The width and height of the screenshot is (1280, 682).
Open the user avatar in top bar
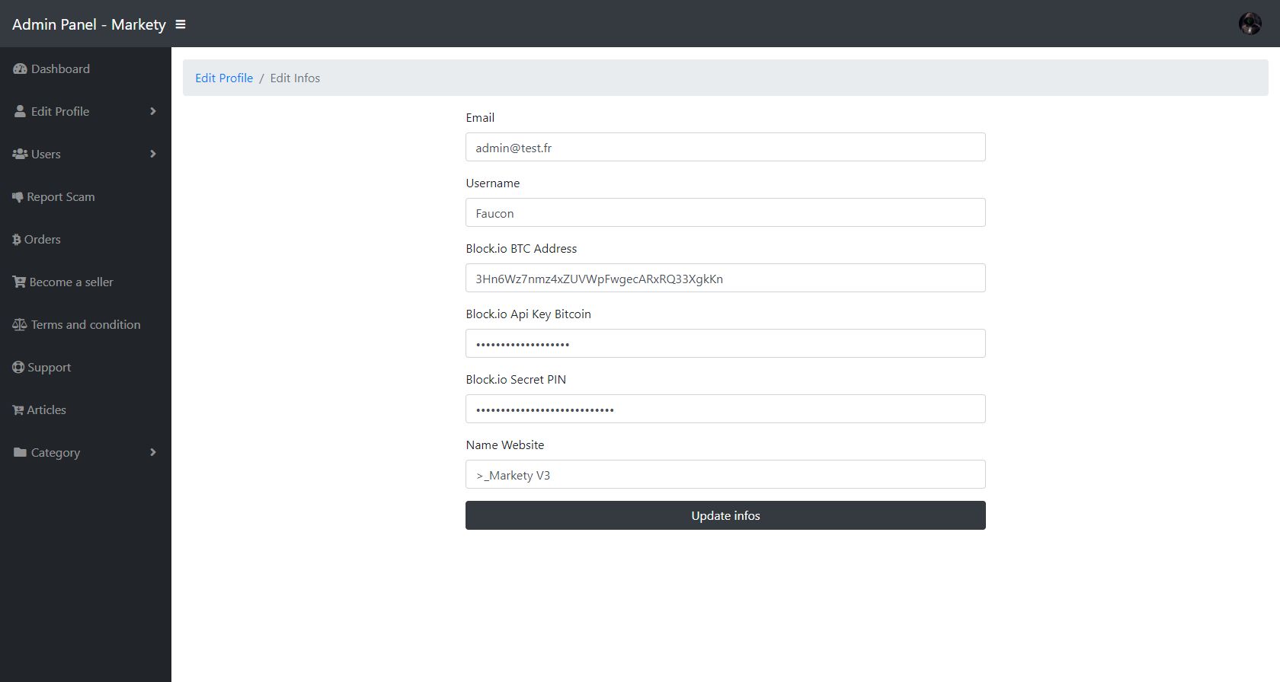click(x=1250, y=24)
